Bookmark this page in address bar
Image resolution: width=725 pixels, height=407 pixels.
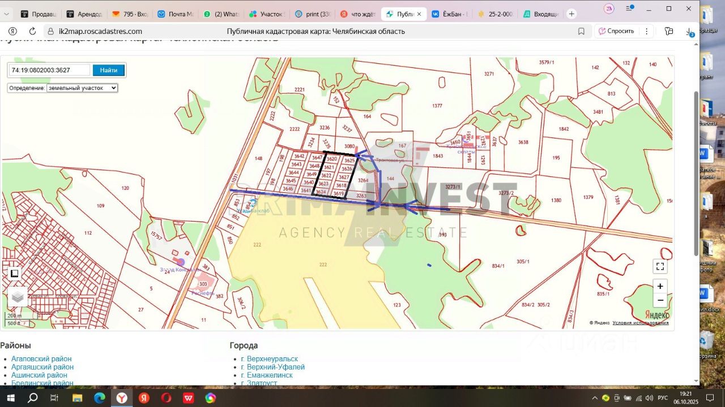point(581,32)
